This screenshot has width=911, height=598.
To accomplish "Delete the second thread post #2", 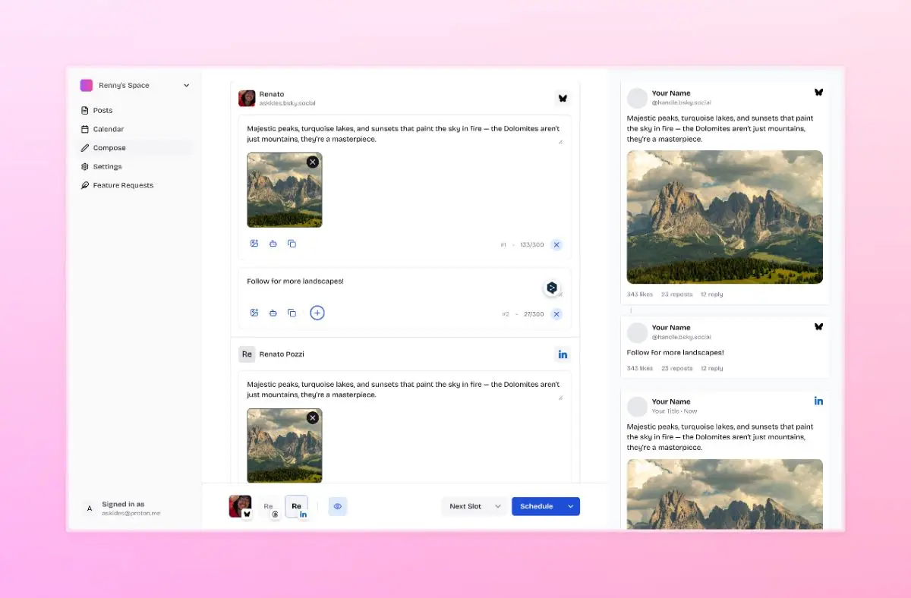I will [556, 314].
